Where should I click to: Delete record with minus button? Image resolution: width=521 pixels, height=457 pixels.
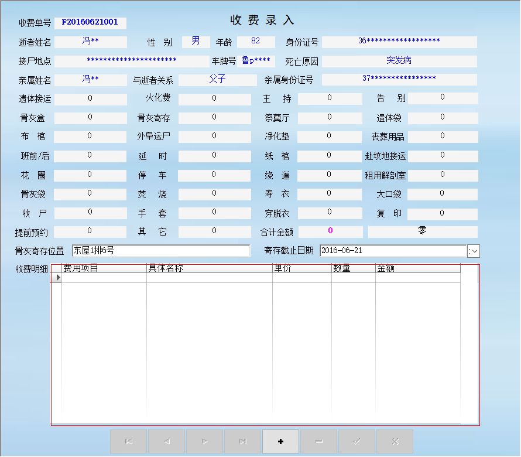click(x=318, y=441)
